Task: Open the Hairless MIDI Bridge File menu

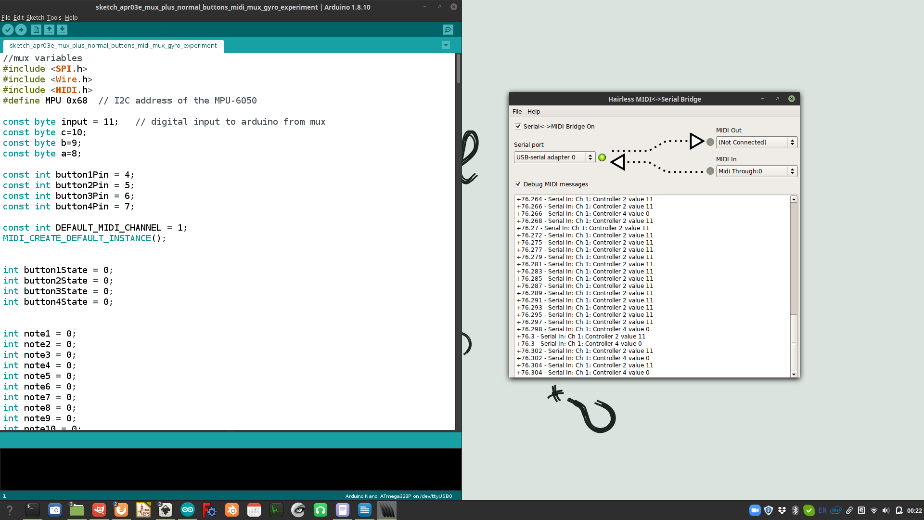Action: (517, 111)
